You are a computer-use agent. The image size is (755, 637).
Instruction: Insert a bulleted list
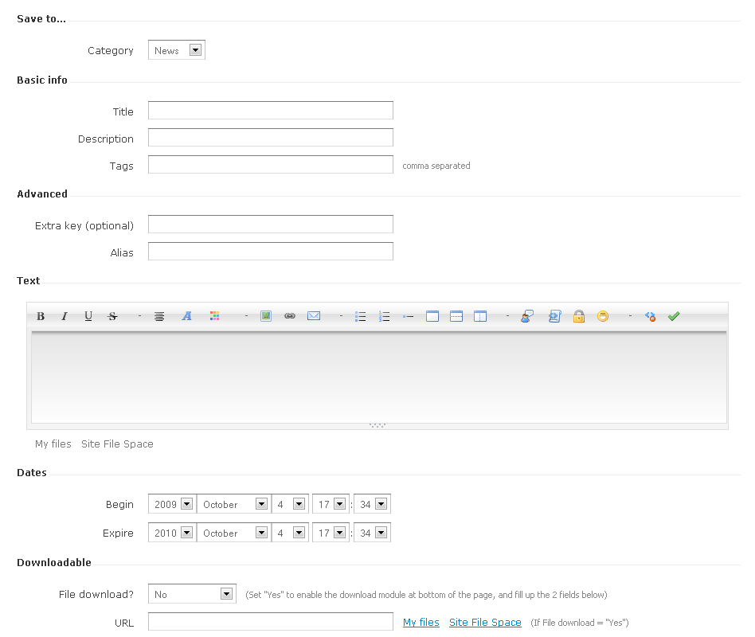361,316
